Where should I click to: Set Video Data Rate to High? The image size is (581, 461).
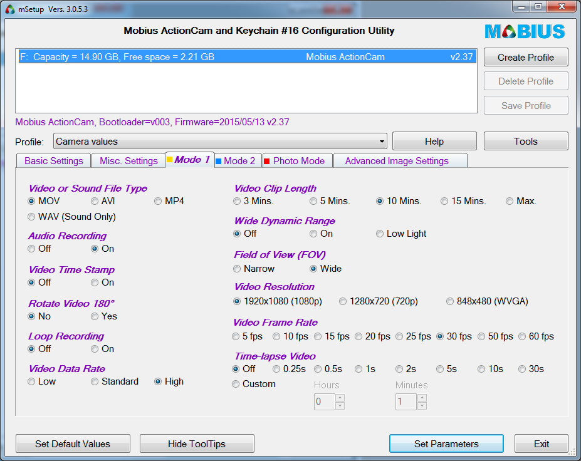point(169,381)
